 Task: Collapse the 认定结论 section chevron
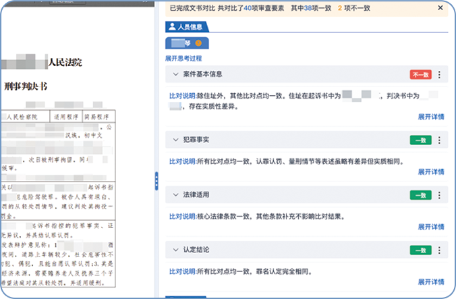click(175, 250)
